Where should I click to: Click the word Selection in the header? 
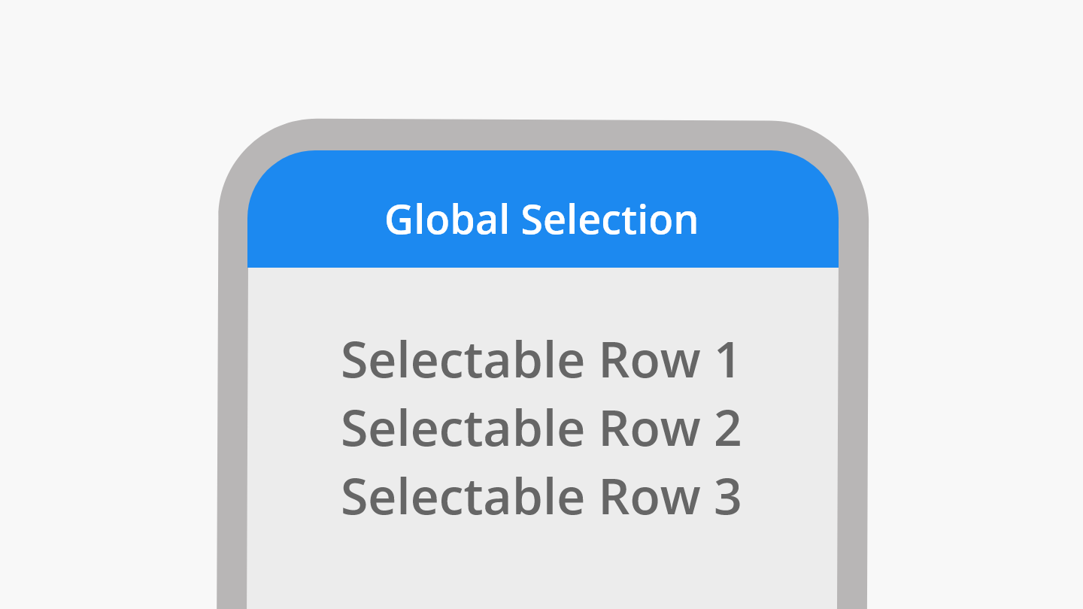click(610, 220)
